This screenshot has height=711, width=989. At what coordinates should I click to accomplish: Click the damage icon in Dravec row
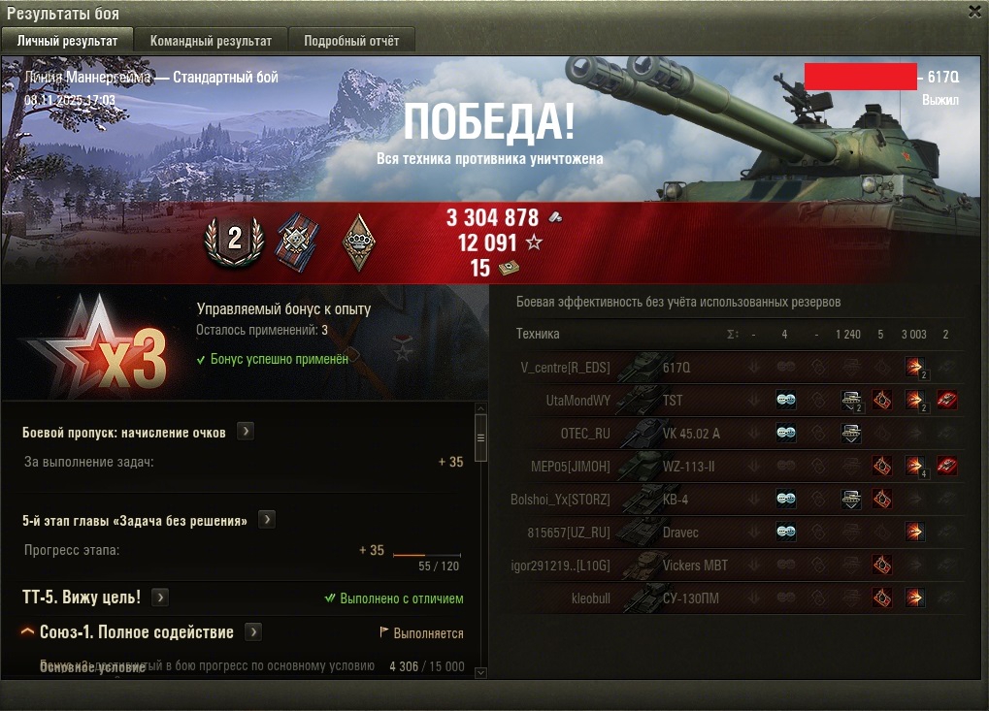tap(914, 532)
